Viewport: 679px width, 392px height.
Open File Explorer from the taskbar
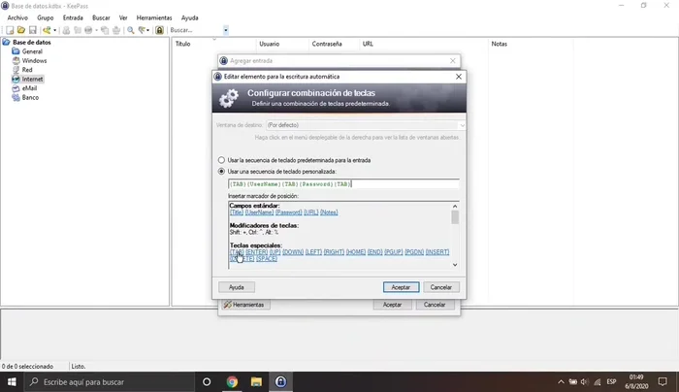tap(256, 381)
